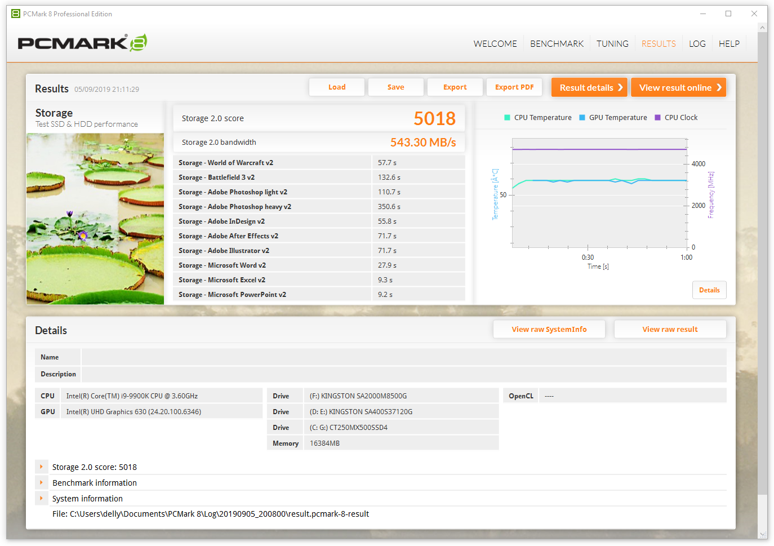The height and width of the screenshot is (546, 774).
Task: Click the Save result button
Action: [396, 87]
